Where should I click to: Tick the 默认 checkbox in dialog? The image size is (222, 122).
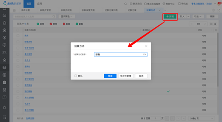[75, 76]
